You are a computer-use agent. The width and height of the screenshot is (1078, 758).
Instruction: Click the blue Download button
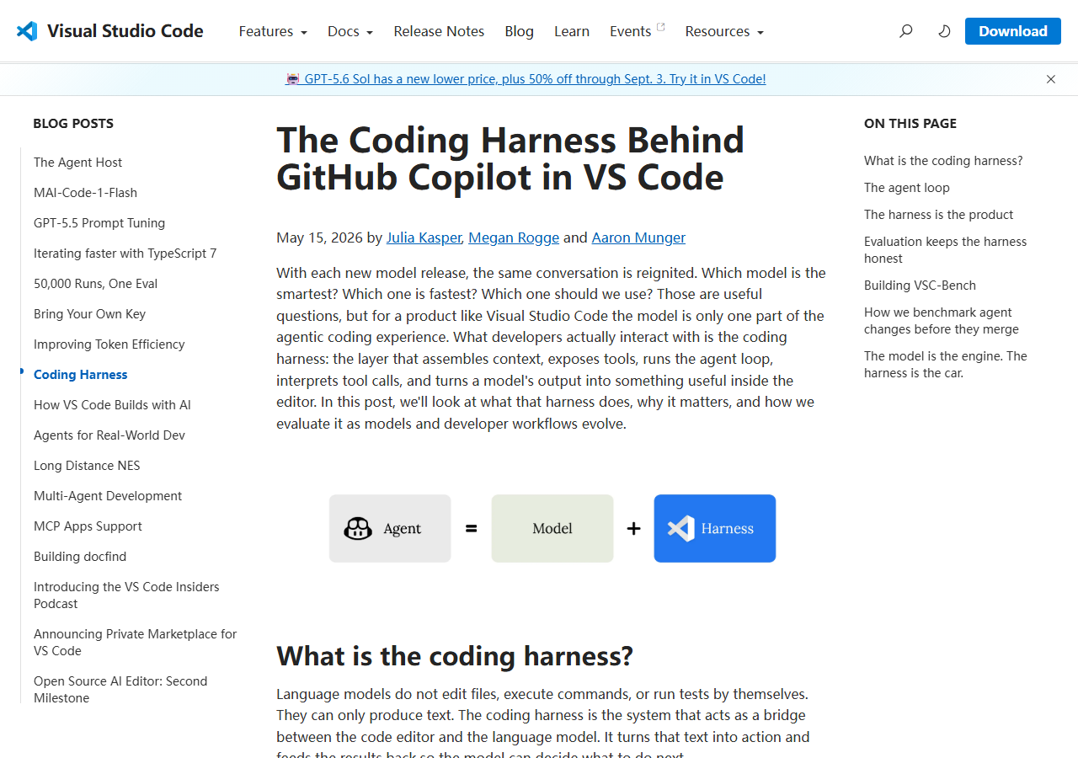[1013, 31]
